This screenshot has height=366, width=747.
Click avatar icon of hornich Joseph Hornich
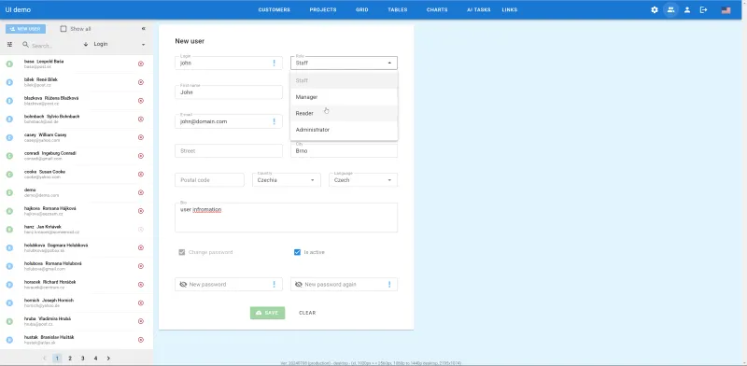tap(9, 303)
